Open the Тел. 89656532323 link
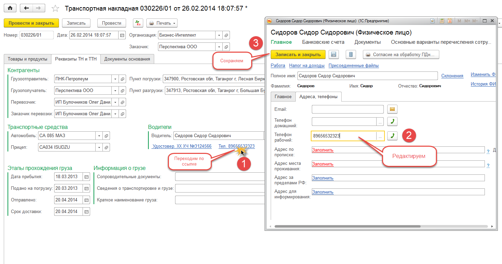 [236, 146]
